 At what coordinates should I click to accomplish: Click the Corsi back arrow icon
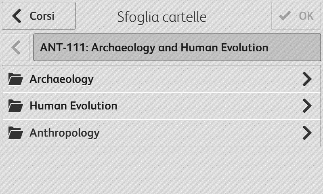pos(17,16)
